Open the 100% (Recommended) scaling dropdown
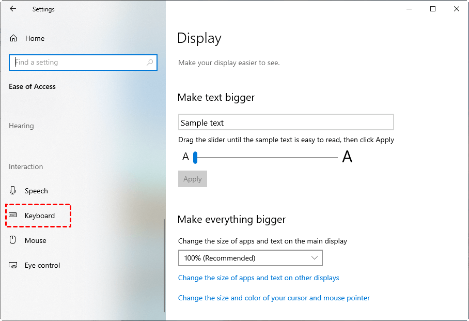 [x=251, y=258]
